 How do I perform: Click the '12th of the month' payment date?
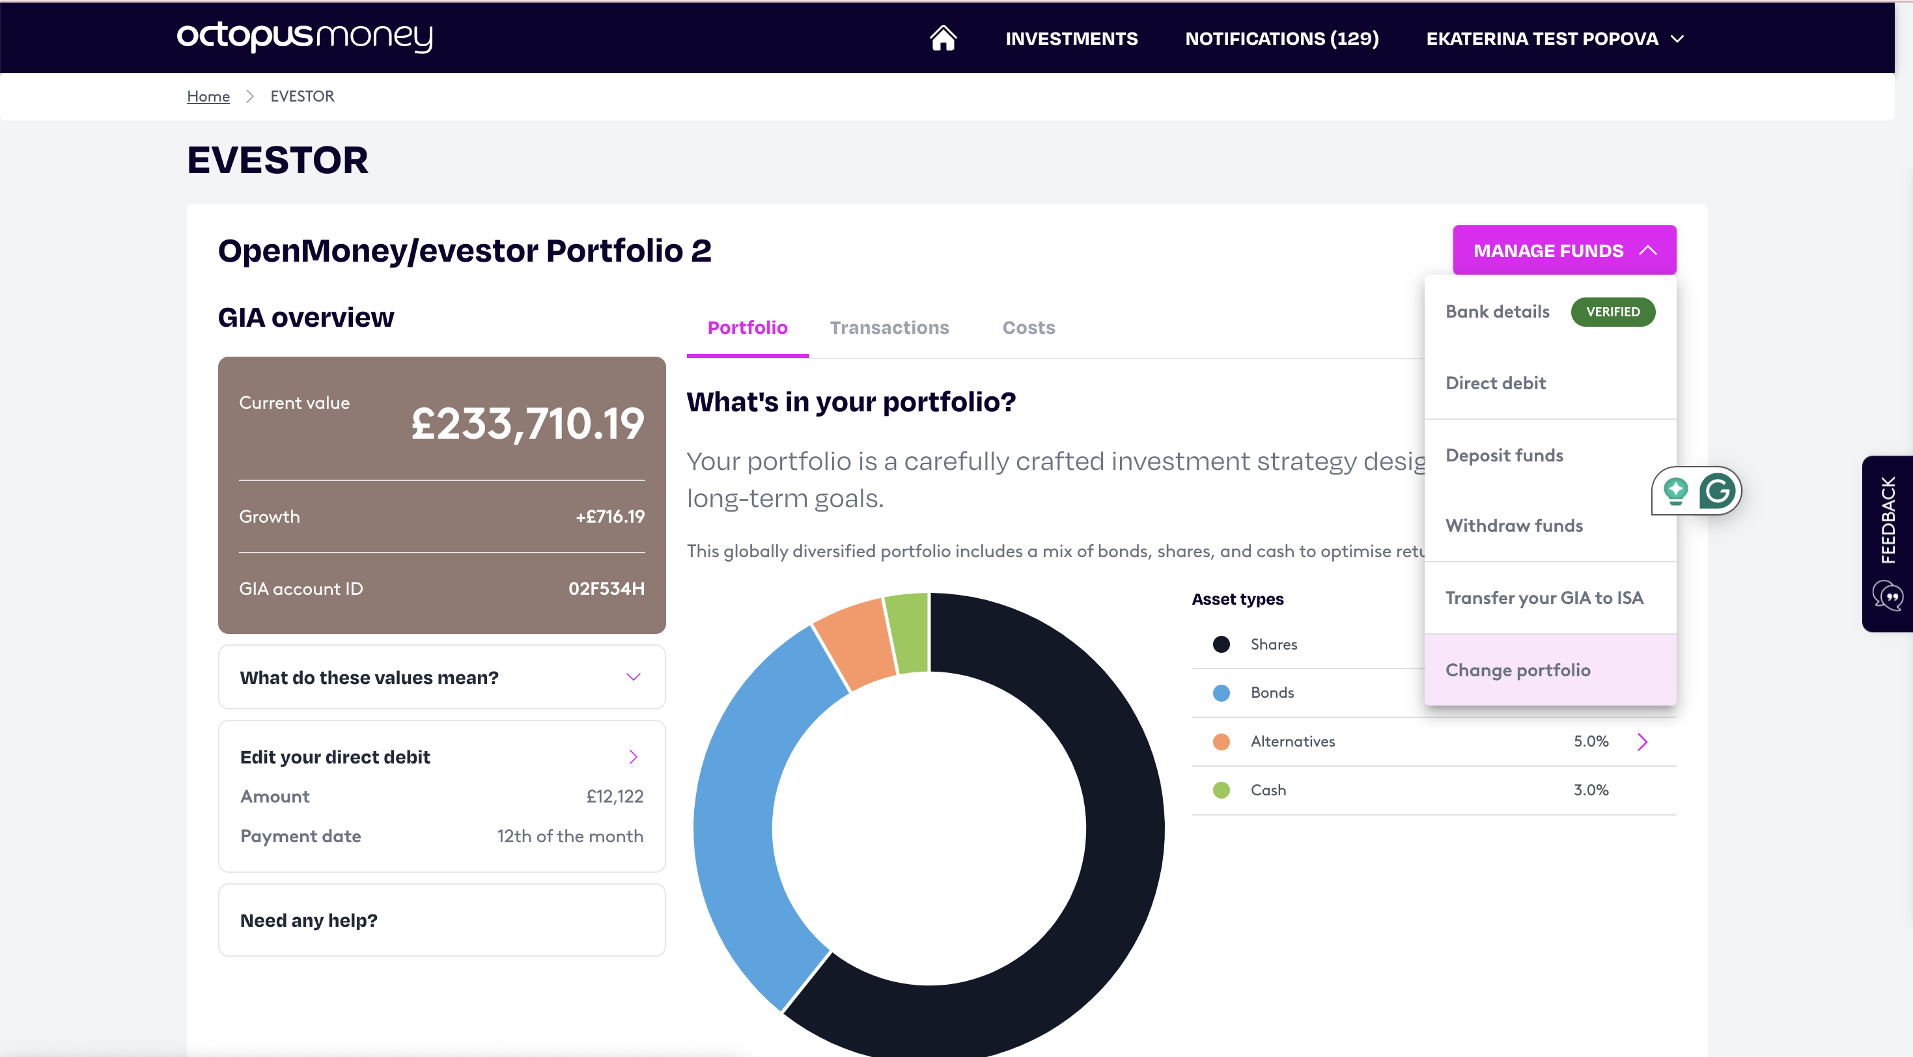point(570,836)
